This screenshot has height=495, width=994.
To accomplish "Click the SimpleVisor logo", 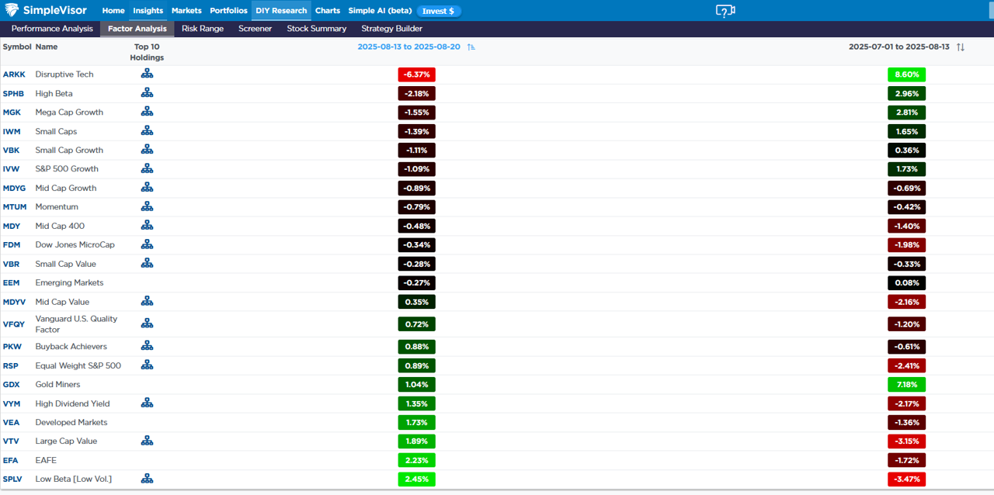I will pos(43,11).
